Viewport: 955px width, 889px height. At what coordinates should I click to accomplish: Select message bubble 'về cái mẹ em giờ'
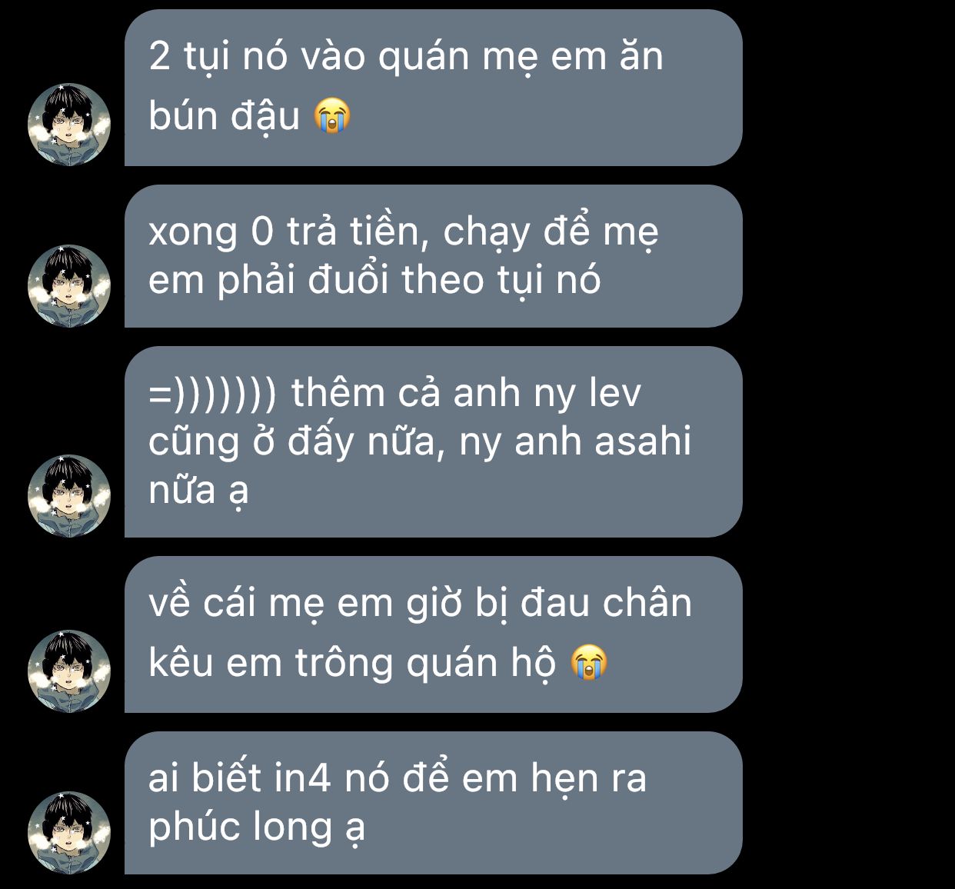tap(433, 634)
